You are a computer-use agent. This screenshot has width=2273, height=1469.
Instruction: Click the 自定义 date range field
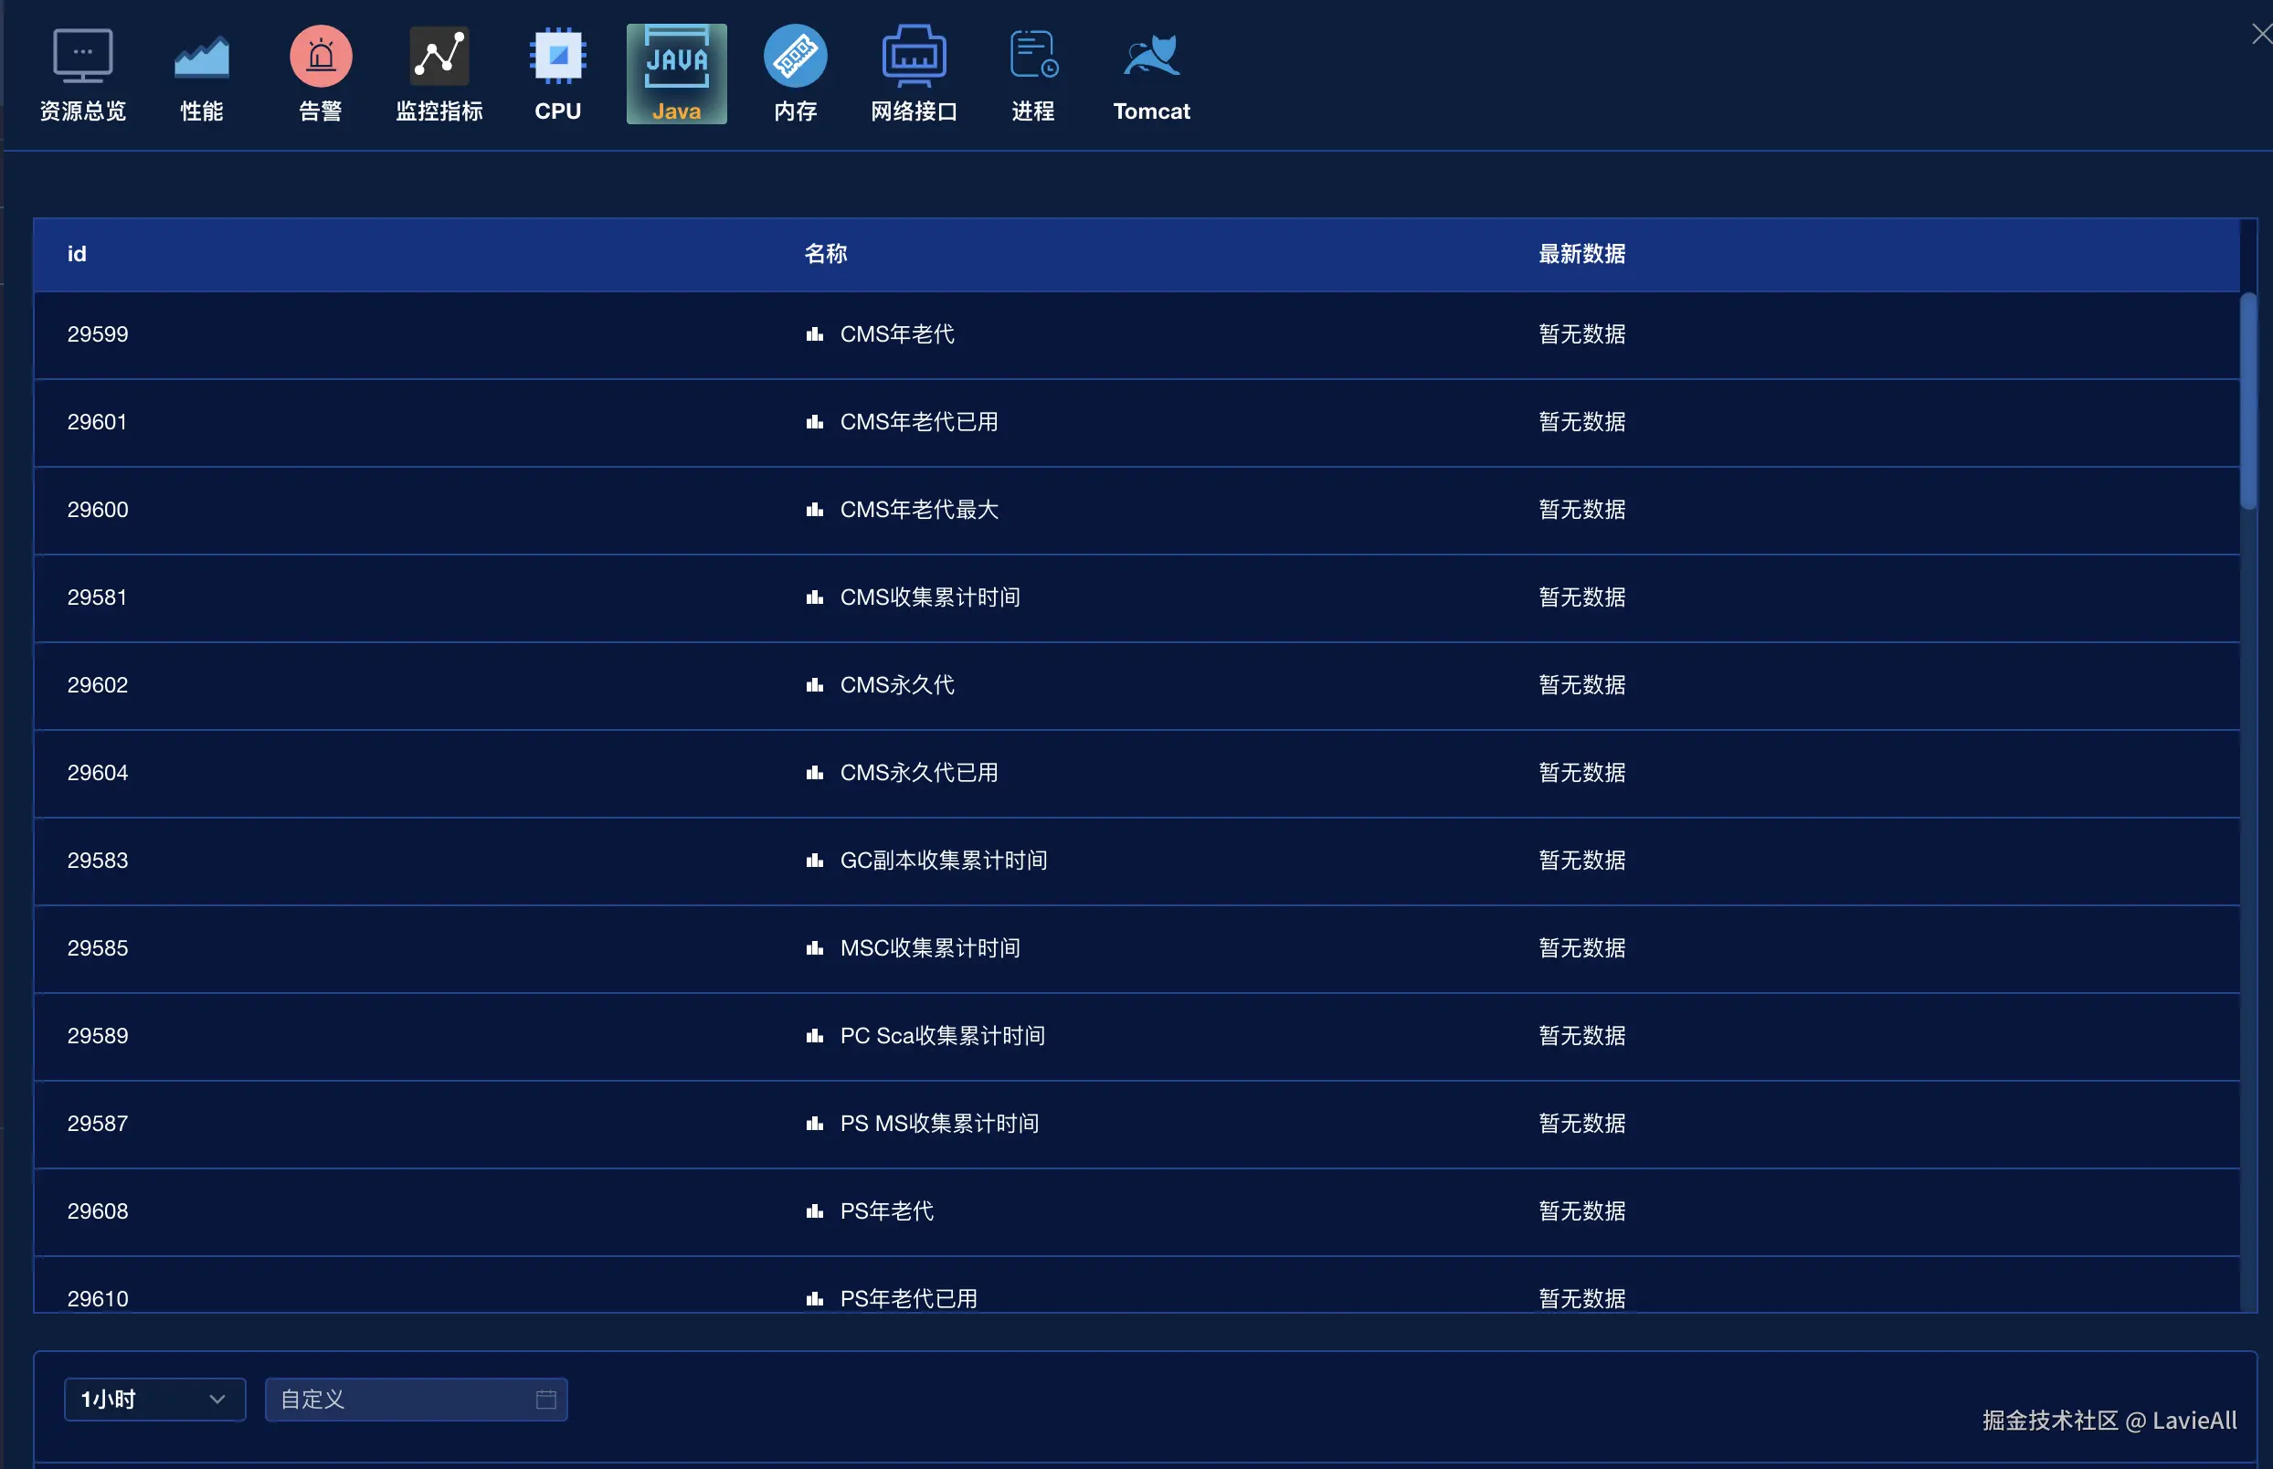(x=401, y=1400)
